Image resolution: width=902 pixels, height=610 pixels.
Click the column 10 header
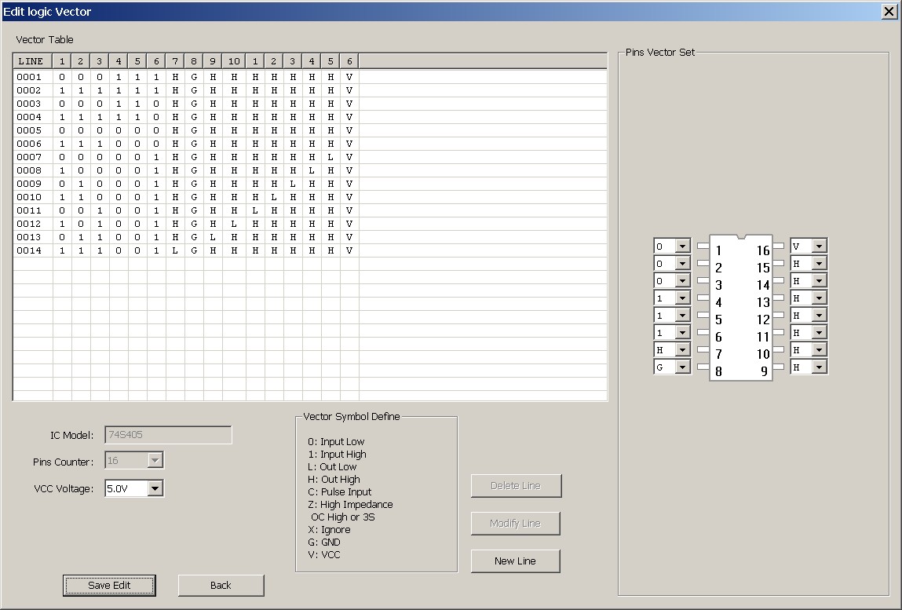233,61
